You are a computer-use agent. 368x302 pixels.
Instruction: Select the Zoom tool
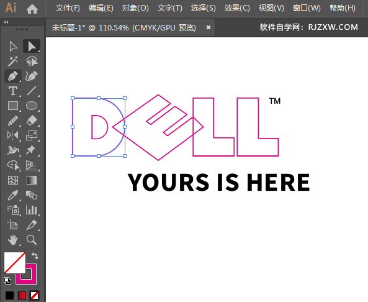click(x=32, y=240)
